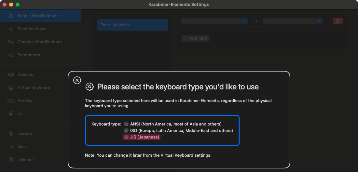
Task: Select JIS (Japanese) keyboard type
Action: (x=142, y=137)
